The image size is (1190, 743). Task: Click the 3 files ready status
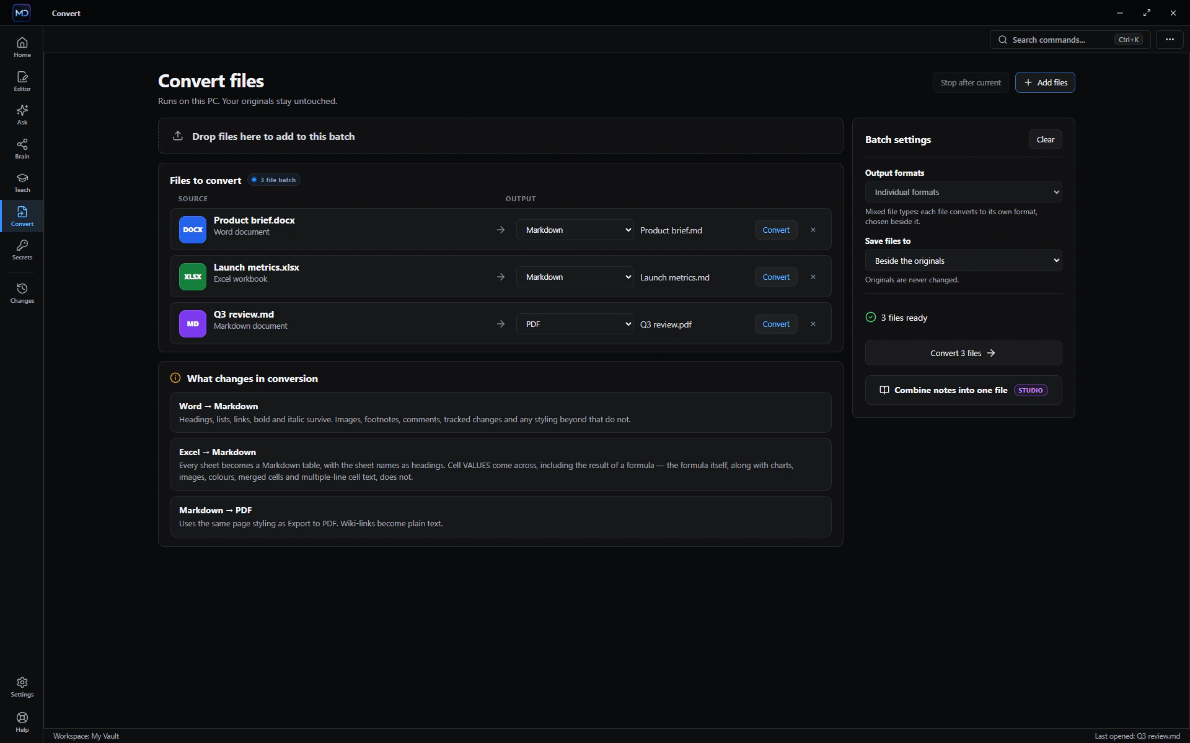point(896,318)
